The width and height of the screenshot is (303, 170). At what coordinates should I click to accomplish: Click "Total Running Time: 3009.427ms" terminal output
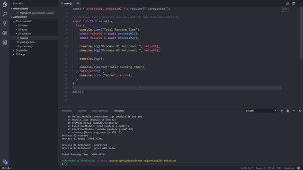tap(84, 154)
